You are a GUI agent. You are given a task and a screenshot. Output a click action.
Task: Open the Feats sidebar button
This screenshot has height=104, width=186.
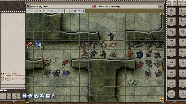(171, 73)
